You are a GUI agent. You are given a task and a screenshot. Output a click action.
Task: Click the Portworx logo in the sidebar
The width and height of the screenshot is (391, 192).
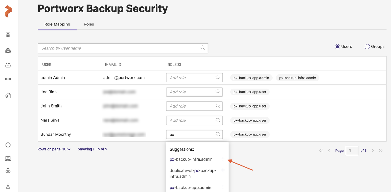point(8,12)
